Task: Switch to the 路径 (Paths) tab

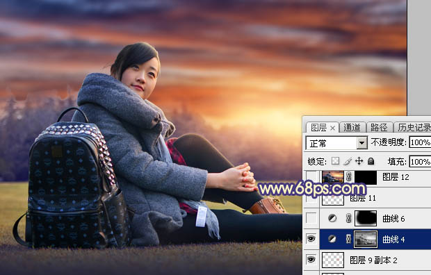Action: click(x=379, y=128)
